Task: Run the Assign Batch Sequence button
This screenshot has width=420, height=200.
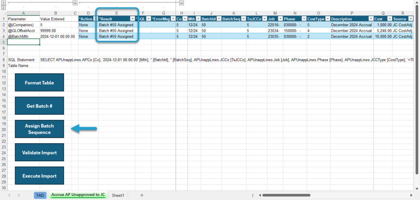Action: [39, 129]
